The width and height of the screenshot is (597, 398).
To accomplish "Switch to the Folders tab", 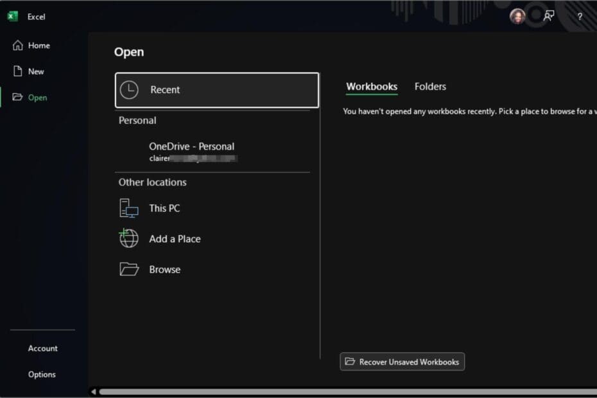I will pos(430,86).
